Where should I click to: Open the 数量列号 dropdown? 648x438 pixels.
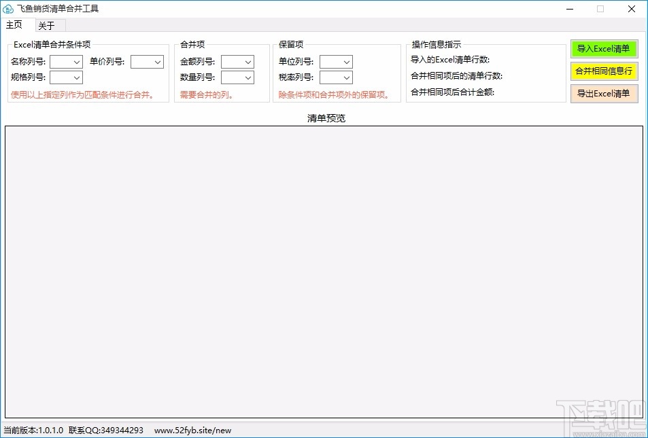pyautogui.click(x=237, y=77)
